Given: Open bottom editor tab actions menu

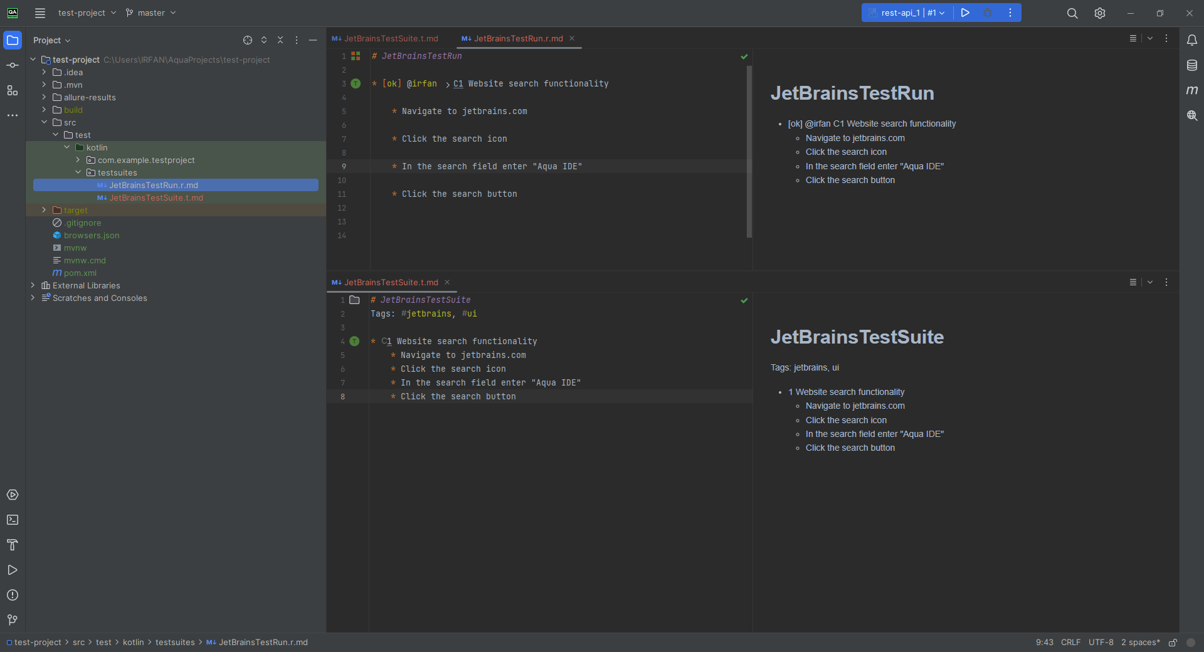Looking at the screenshot, I should point(1166,282).
